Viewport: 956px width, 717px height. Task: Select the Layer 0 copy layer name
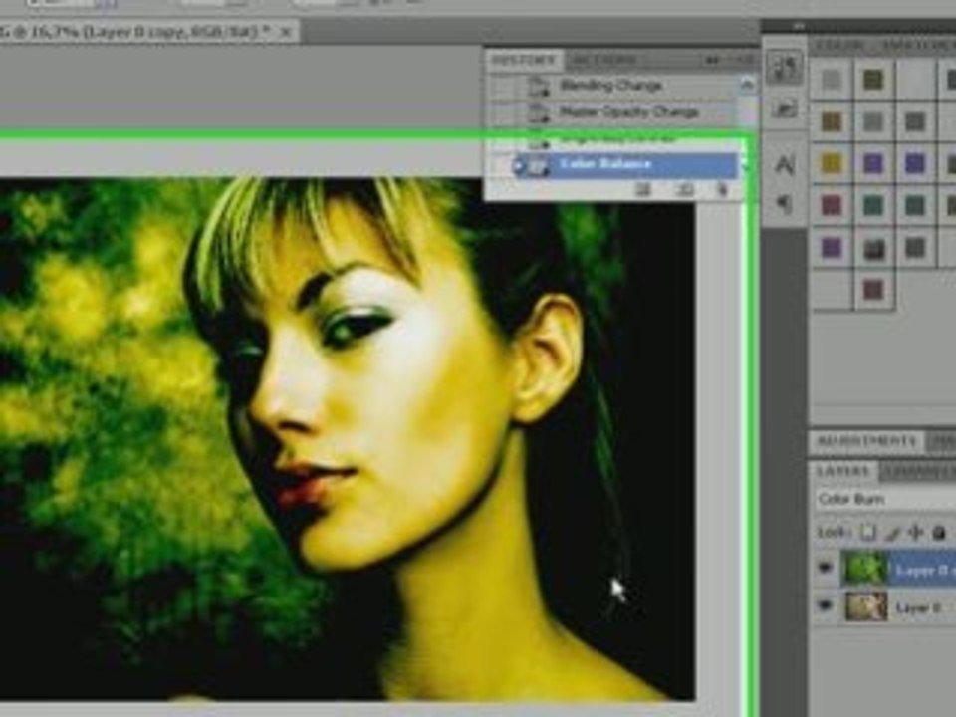pos(927,570)
